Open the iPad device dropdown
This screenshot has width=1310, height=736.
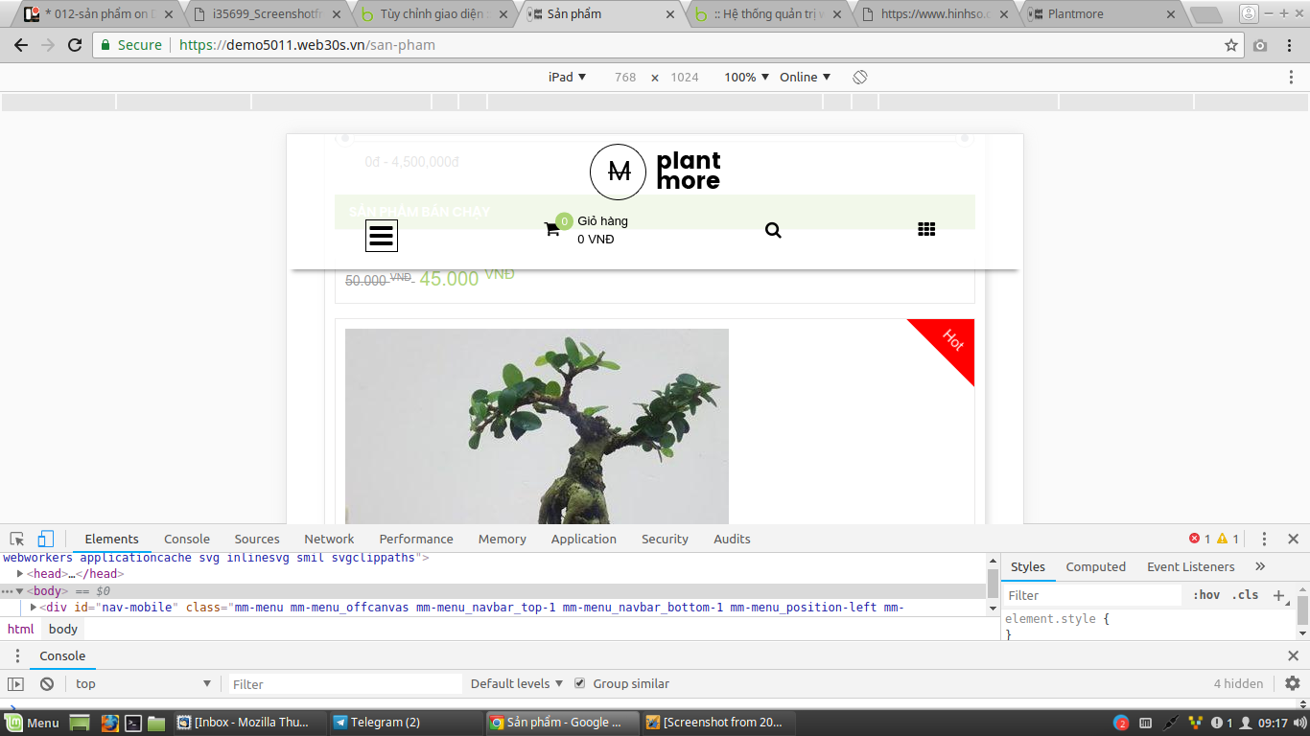[x=567, y=77]
